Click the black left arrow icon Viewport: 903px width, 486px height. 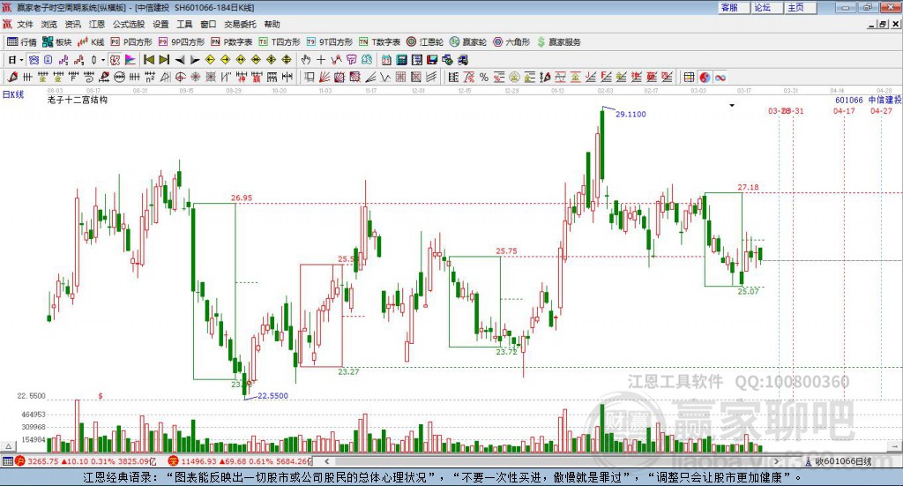pyautogui.click(x=180, y=60)
